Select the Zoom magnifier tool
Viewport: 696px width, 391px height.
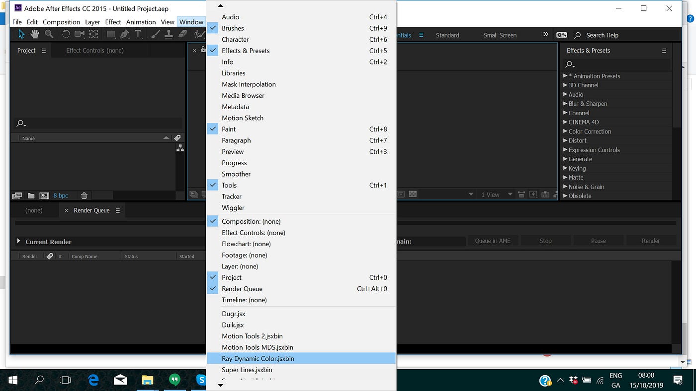tap(49, 34)
